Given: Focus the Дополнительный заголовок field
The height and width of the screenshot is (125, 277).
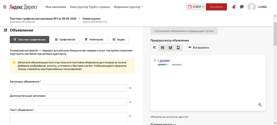Looking at the screenshot, I should [x=68, y=102].
